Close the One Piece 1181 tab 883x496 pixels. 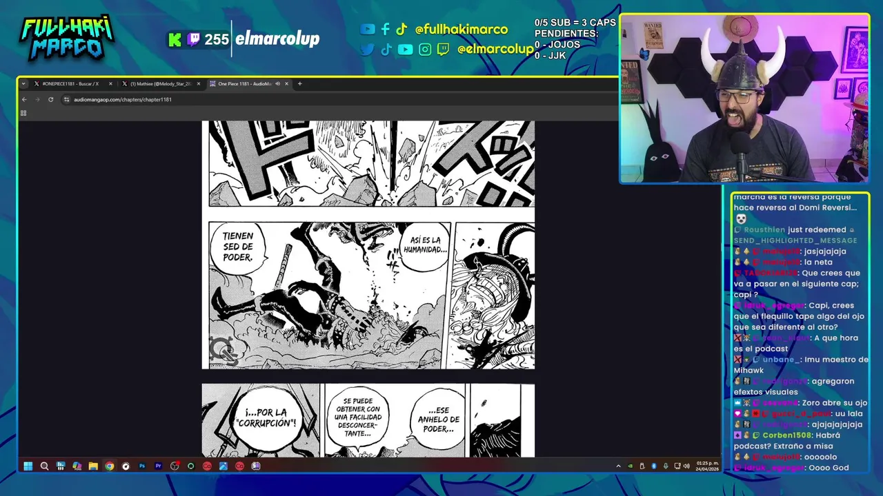[x=286, y=84]
